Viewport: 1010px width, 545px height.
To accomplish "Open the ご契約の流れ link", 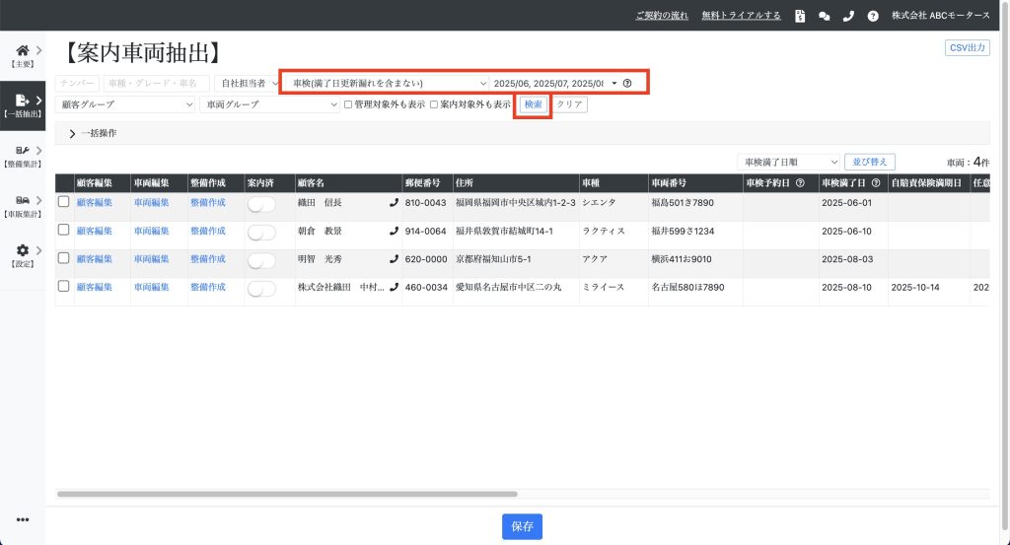I will pos(662,16).
